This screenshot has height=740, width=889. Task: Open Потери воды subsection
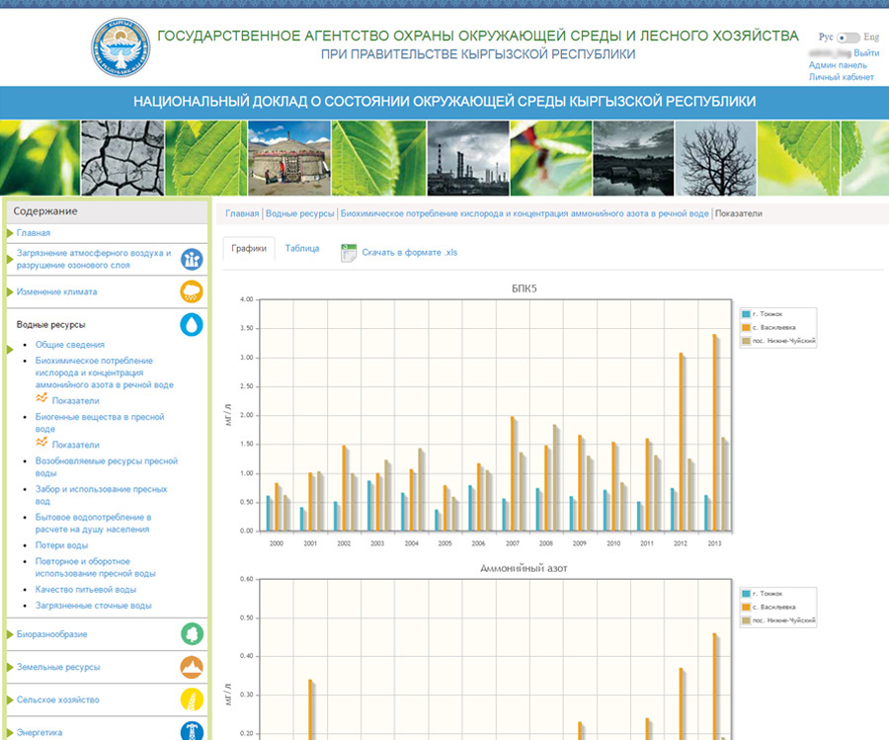click(x=62, y=545)
